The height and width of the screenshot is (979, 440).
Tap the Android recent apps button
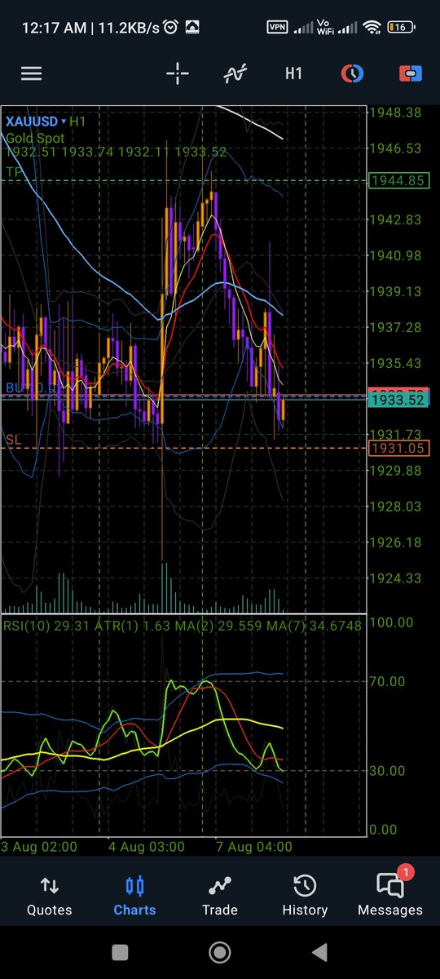point(120,951)
